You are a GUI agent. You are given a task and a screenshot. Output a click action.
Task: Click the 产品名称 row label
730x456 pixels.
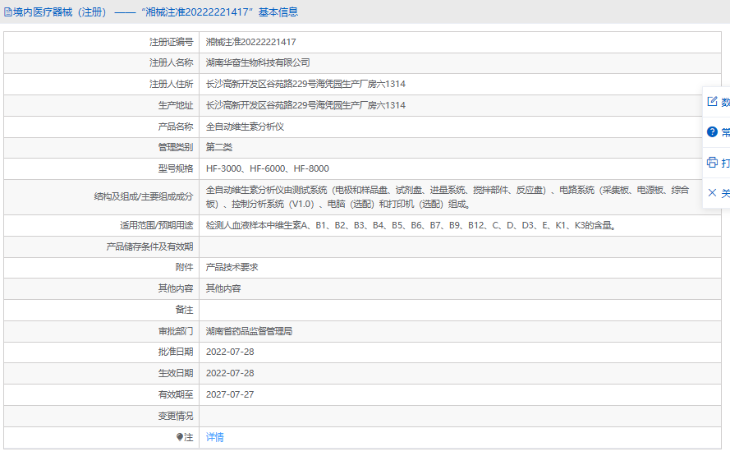tap(176, 127)
